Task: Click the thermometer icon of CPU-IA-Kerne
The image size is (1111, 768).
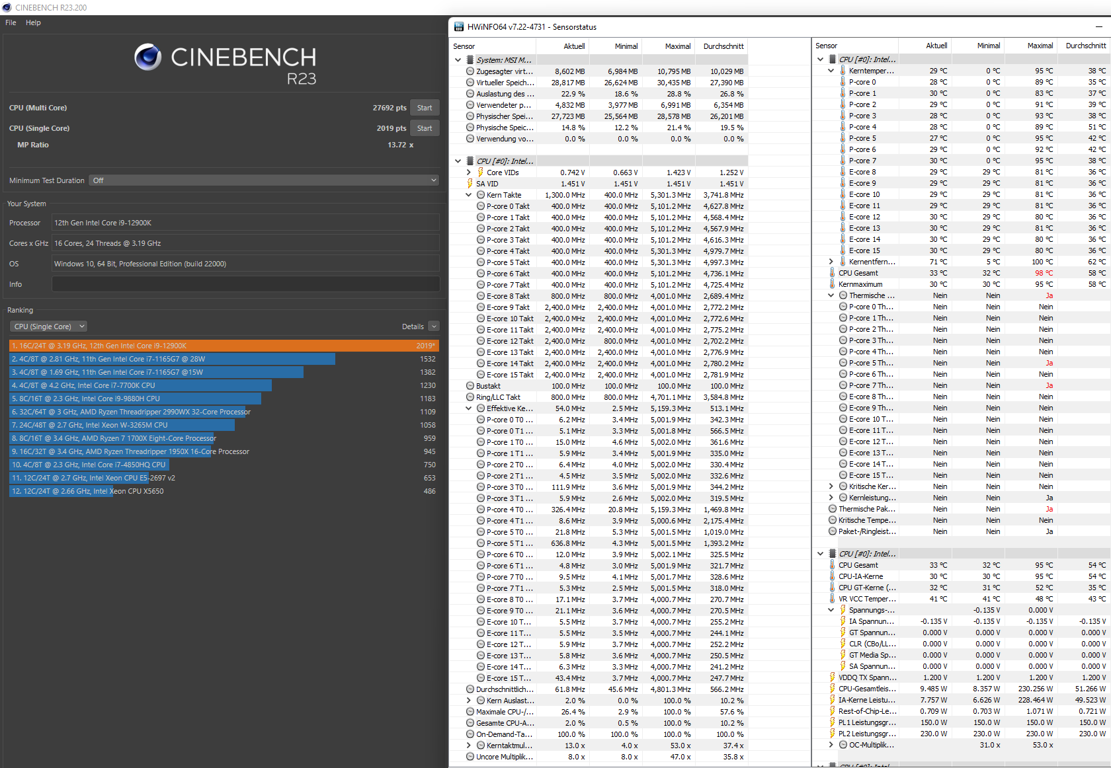Action: pos(833,576)
